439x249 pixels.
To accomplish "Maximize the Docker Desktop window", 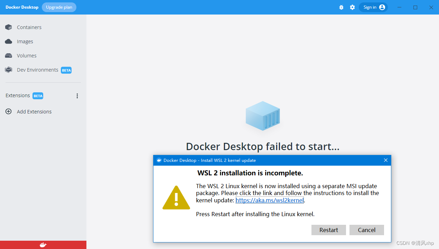I will pyautogui.click(x=415, y=7).
